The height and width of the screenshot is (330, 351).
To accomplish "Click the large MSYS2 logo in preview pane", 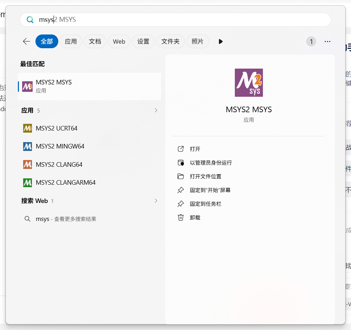I will click(x=249, y=83).
